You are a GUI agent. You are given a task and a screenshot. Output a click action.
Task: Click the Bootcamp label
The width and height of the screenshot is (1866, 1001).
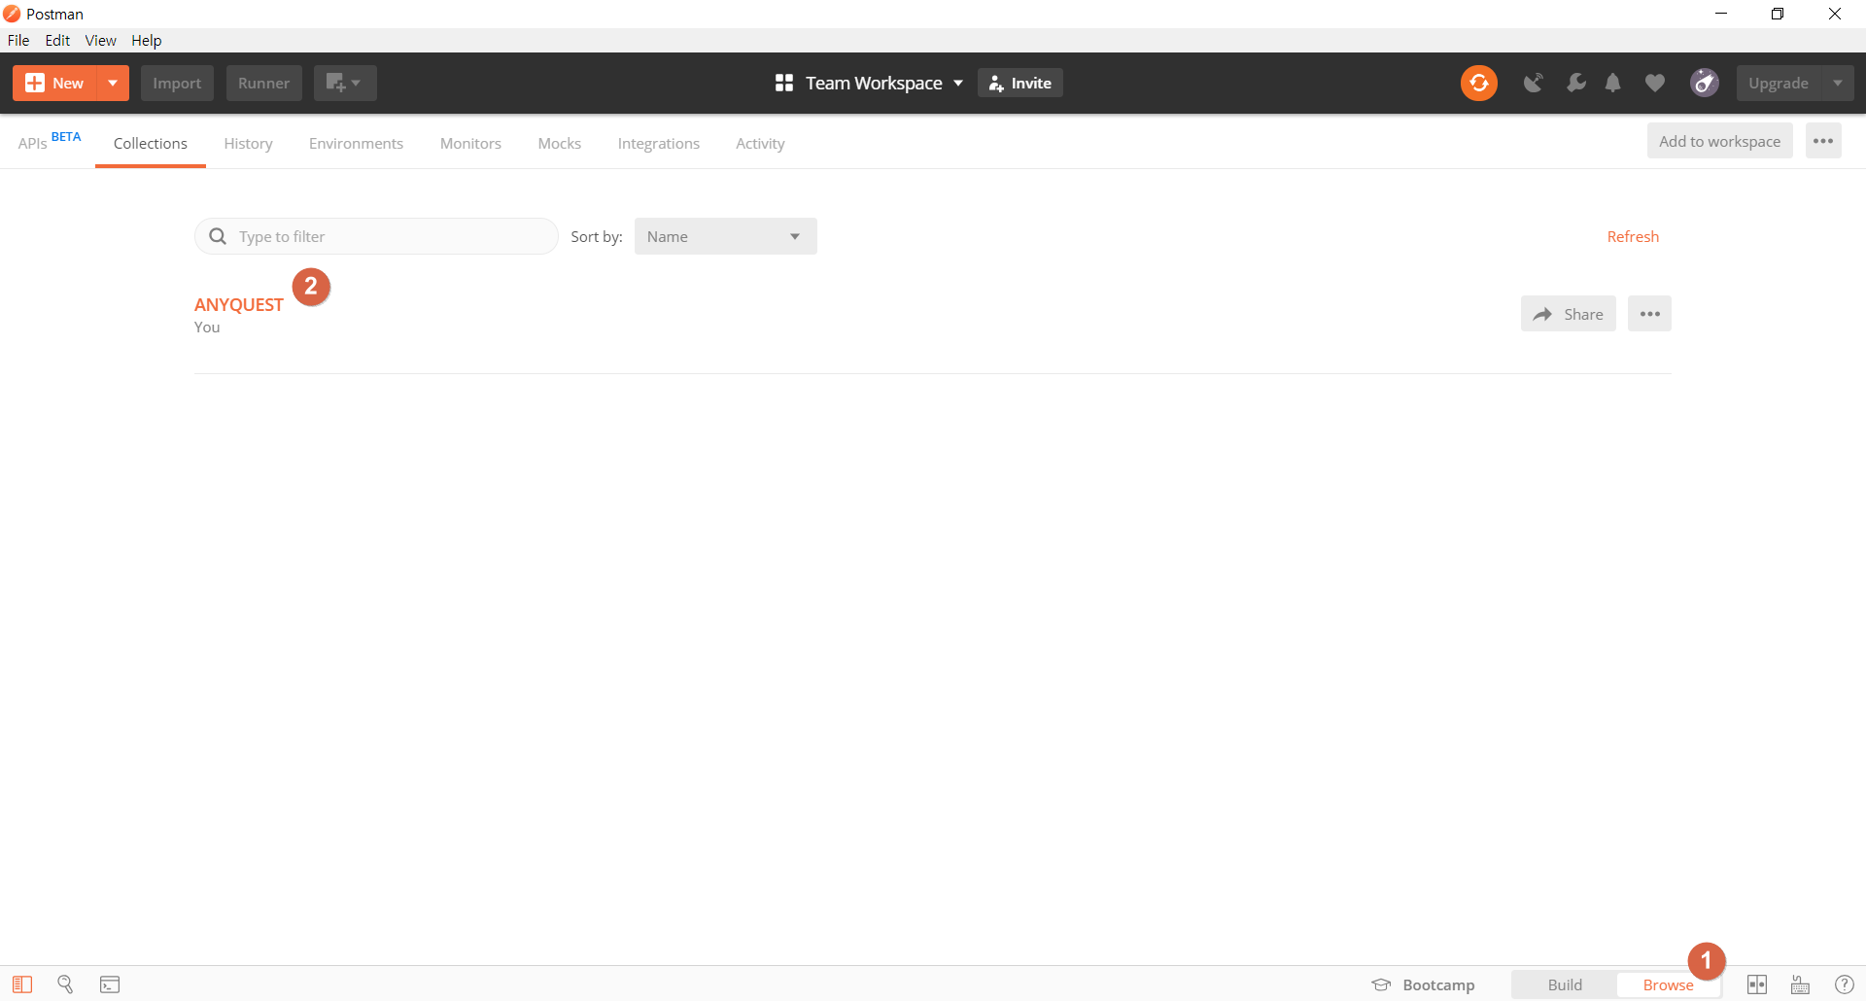1438,984
